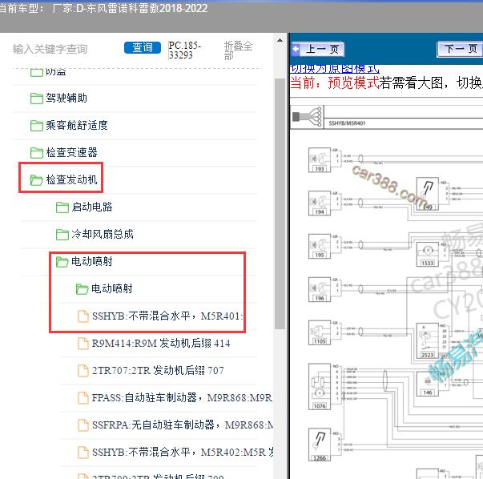
Task: Click 折叠全部 to collapse all
Action: pos(238,50)
